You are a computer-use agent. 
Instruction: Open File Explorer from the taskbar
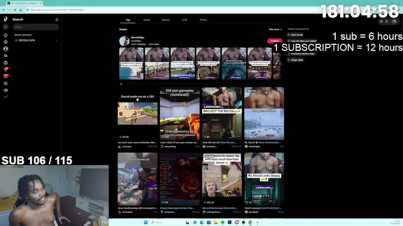pos(216,222)
